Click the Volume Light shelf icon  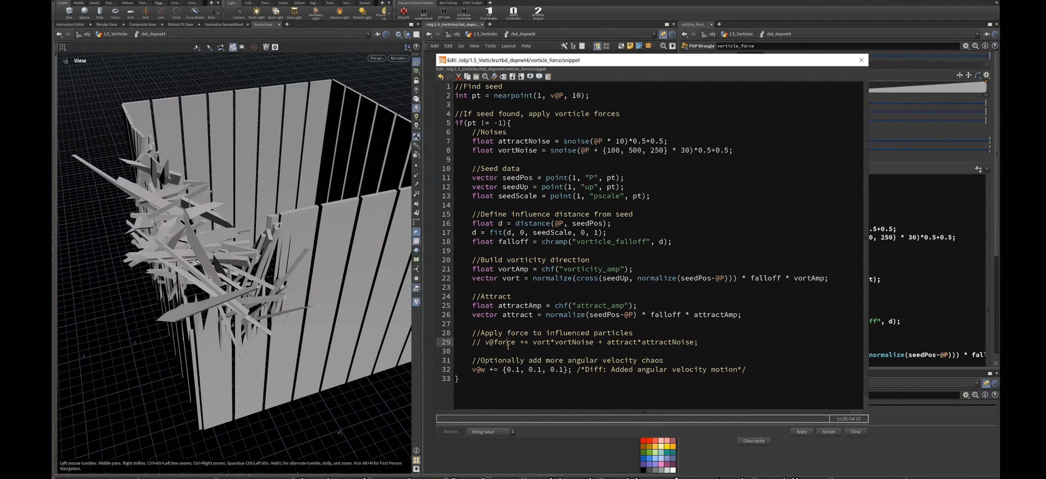coord(339,13)
